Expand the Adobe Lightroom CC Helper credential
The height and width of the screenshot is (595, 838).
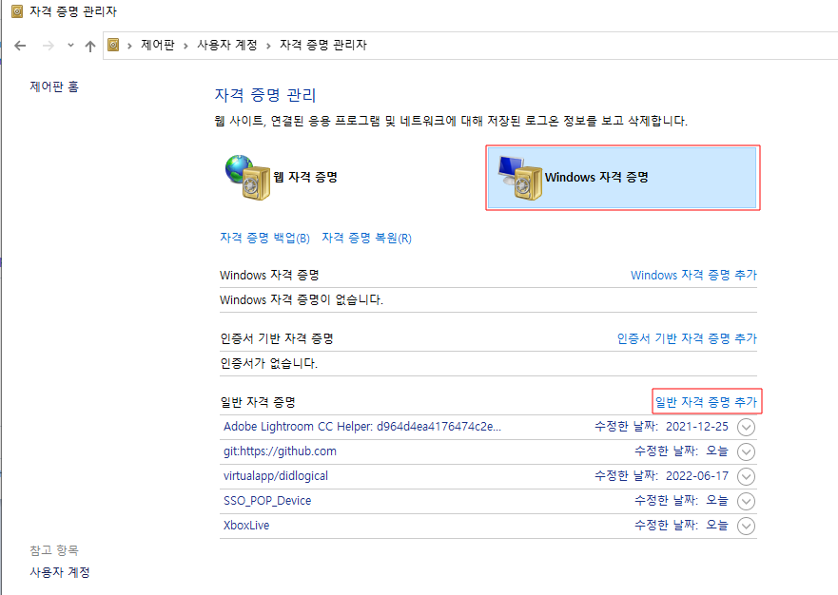[x=747, y=427]
